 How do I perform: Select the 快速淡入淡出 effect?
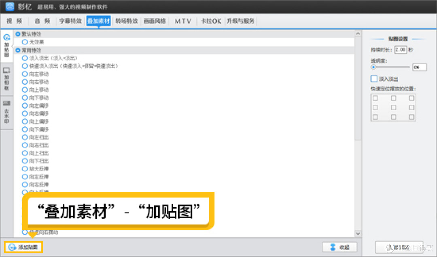point(25,66)
